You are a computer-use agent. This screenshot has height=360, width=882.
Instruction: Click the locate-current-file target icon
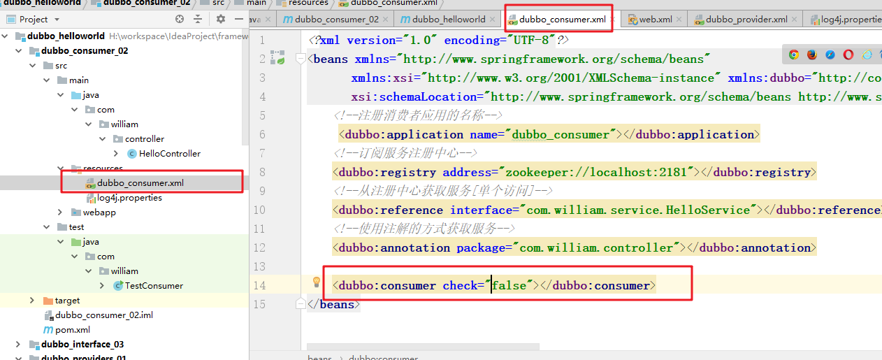pyautogui.click(x=180, y=19)
